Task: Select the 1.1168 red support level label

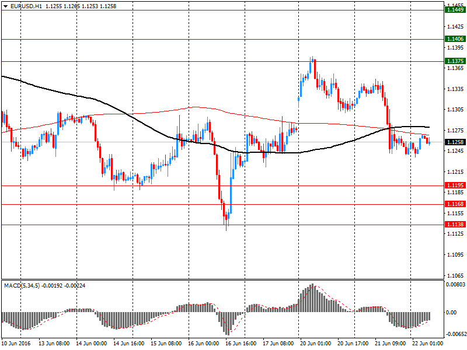Action: [x=455, y=204]
